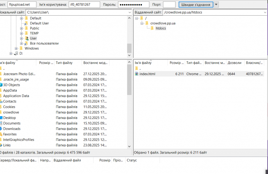Click the Documents folder icon in file list

click(1, 123)
